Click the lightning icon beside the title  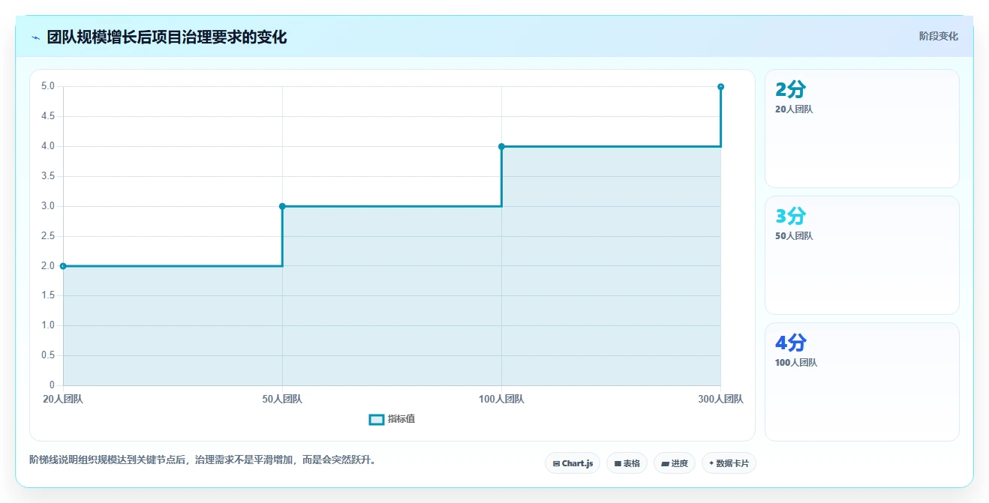click(36, 37)
